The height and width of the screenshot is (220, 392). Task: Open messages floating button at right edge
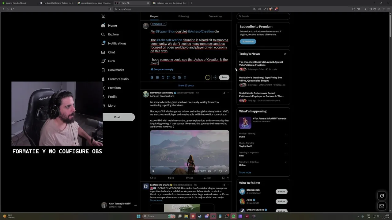coord(382,206)
